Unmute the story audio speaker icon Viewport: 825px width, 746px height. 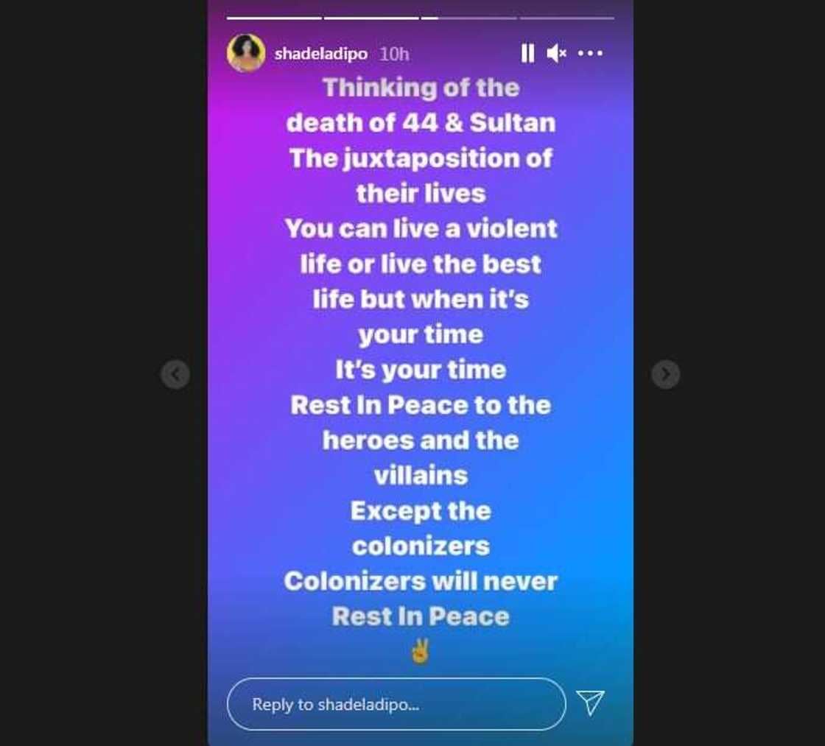click(x=557, y=53)
